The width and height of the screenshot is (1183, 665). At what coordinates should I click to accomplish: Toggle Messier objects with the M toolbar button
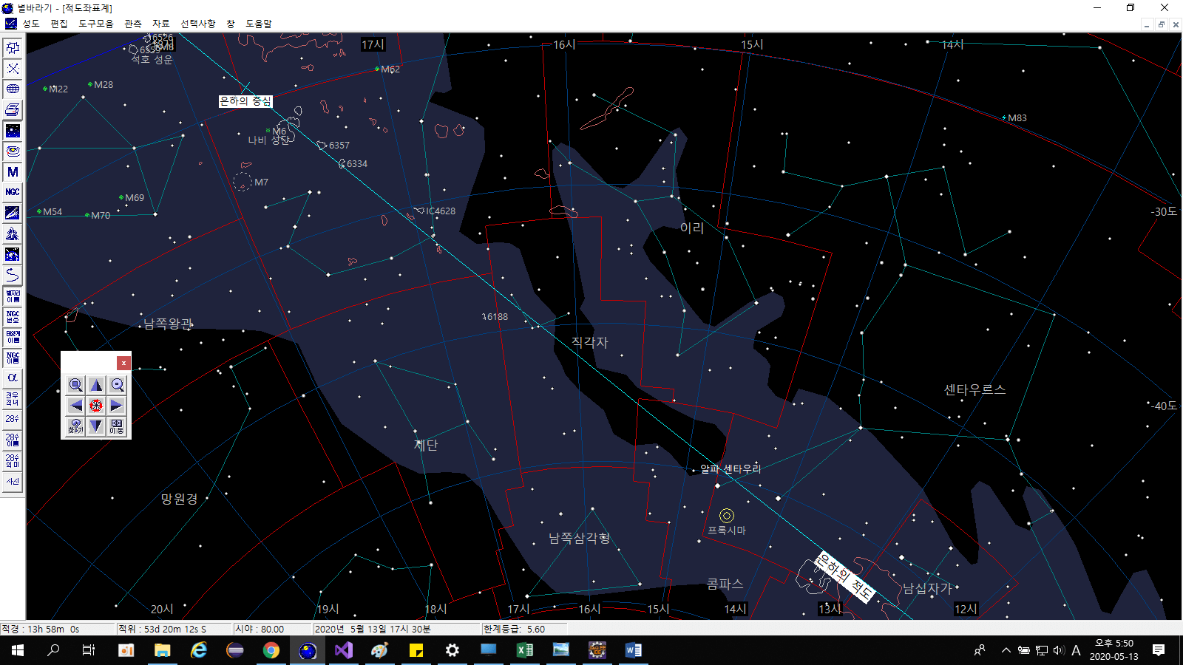pos(13,171)
